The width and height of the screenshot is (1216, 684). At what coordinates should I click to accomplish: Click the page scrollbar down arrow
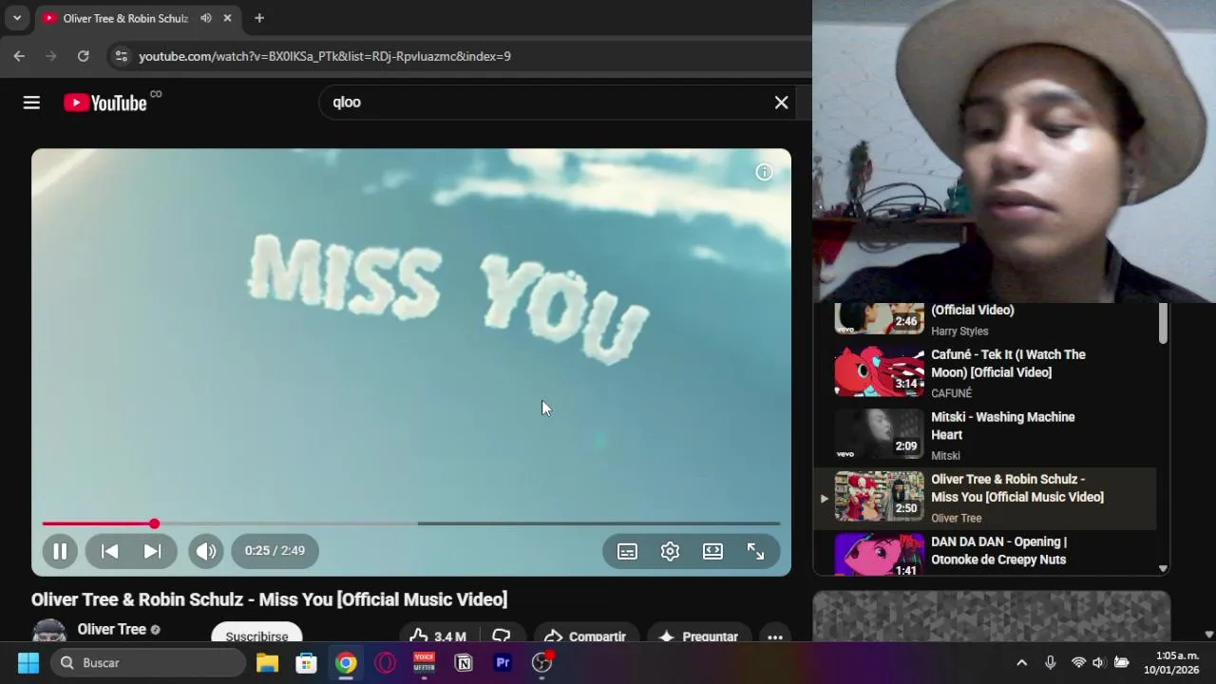click(1208, 635)
